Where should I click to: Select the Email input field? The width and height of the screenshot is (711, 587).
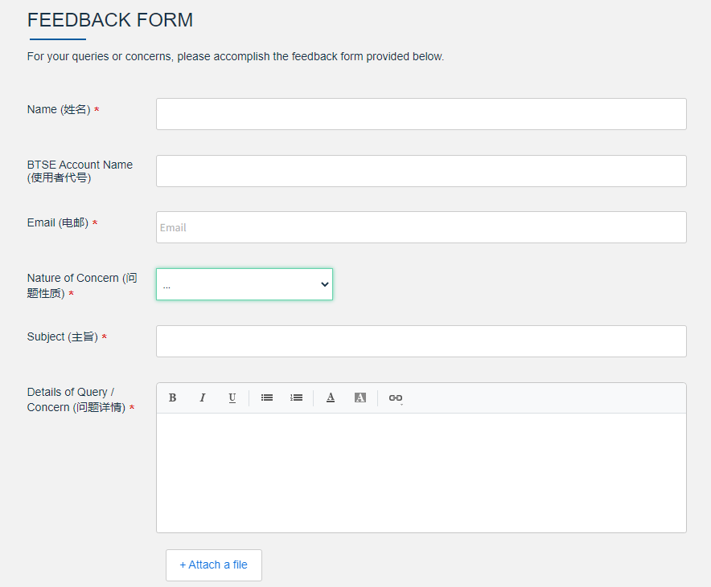pos(421,227)
